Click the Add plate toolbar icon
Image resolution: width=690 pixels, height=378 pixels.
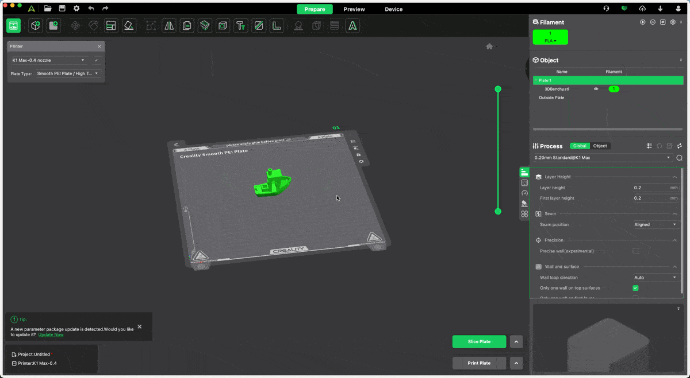[53, 26]
